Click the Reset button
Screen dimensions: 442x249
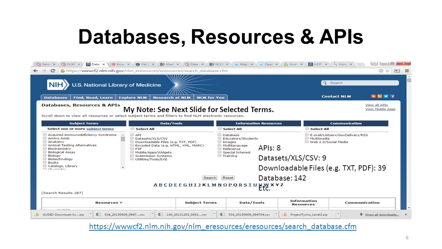click(x=228, y=178)
